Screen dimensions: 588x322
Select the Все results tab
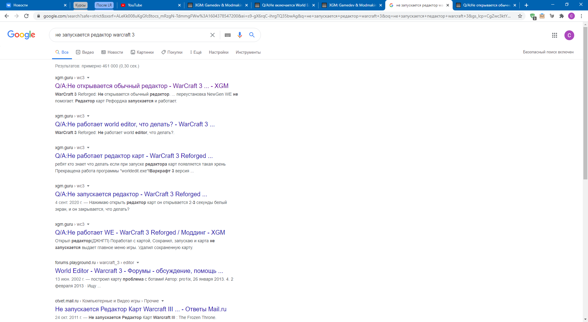[62, 52]
